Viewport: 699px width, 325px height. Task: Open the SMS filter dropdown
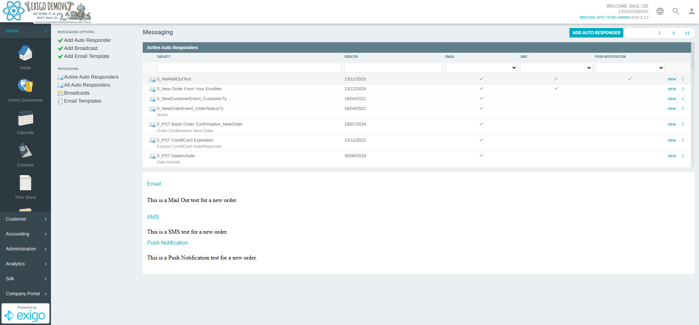(556, 68)
